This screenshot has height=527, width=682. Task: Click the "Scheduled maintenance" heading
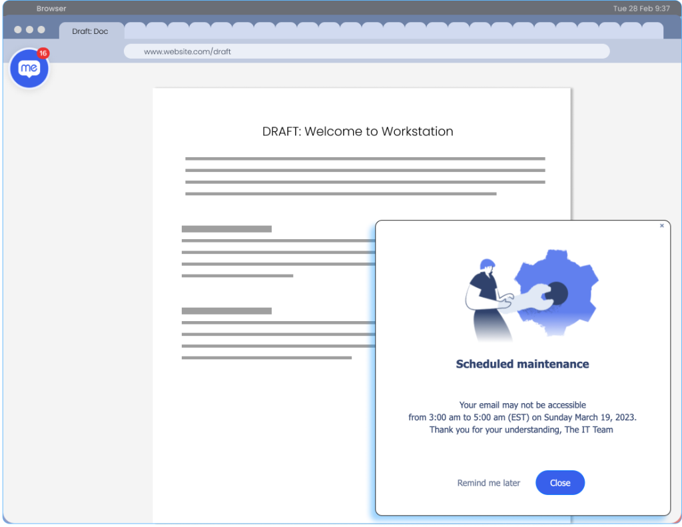[522, 364]
